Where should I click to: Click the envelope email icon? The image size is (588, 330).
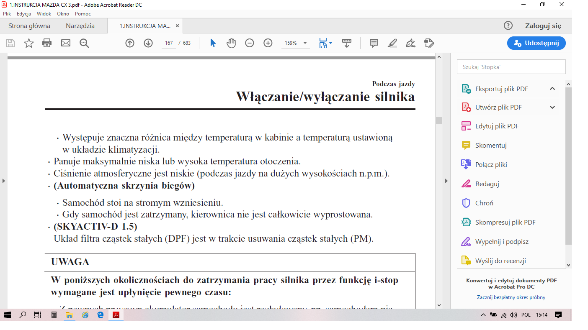coord(66,43)
